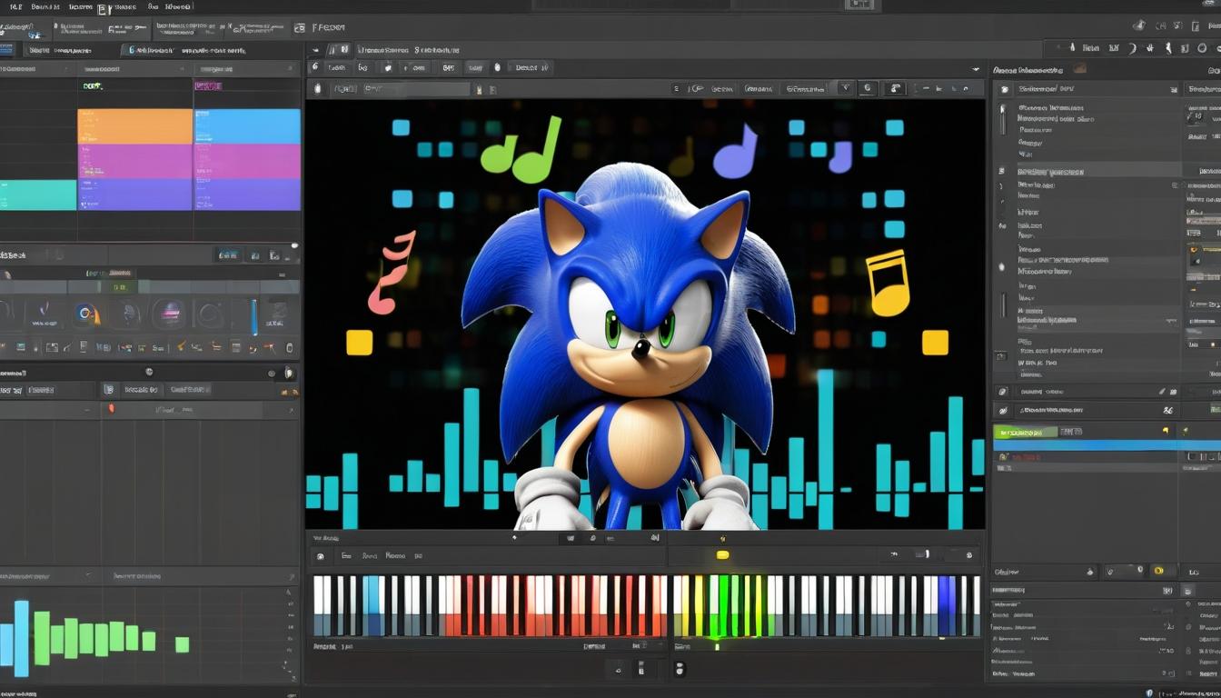Toggle the record arm button on the track header
The width and height of the screenshot is (1221, 698).
[x=114, y=410]
